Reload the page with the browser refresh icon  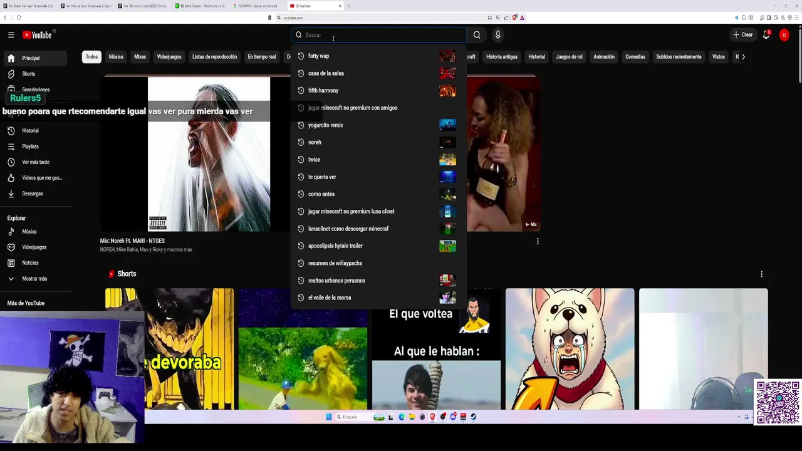tap(19, 18)
